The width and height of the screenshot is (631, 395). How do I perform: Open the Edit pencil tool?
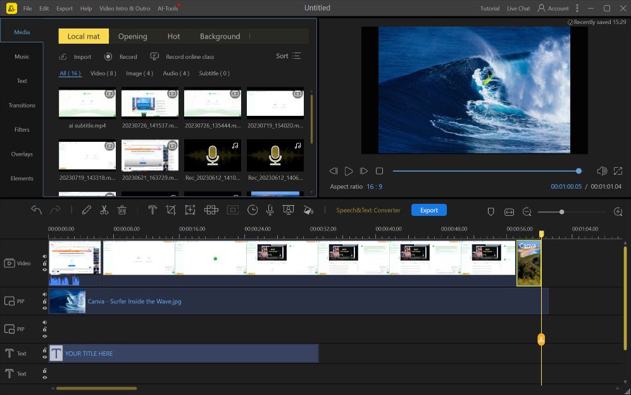pos(87,210)
